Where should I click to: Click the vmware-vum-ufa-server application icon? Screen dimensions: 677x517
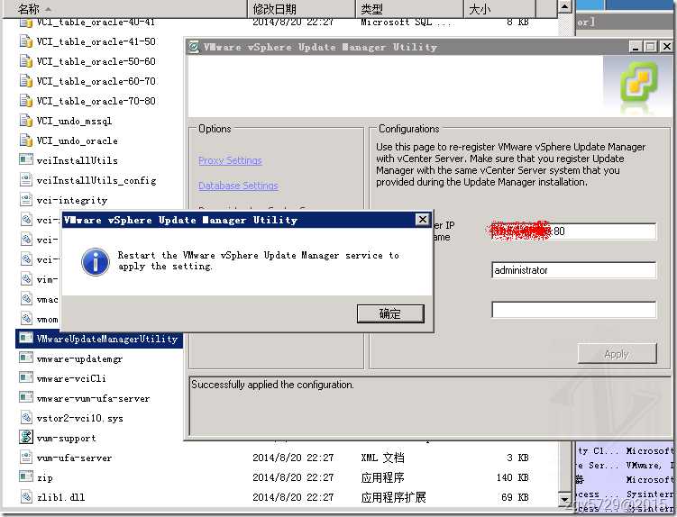tap(26, 397)
